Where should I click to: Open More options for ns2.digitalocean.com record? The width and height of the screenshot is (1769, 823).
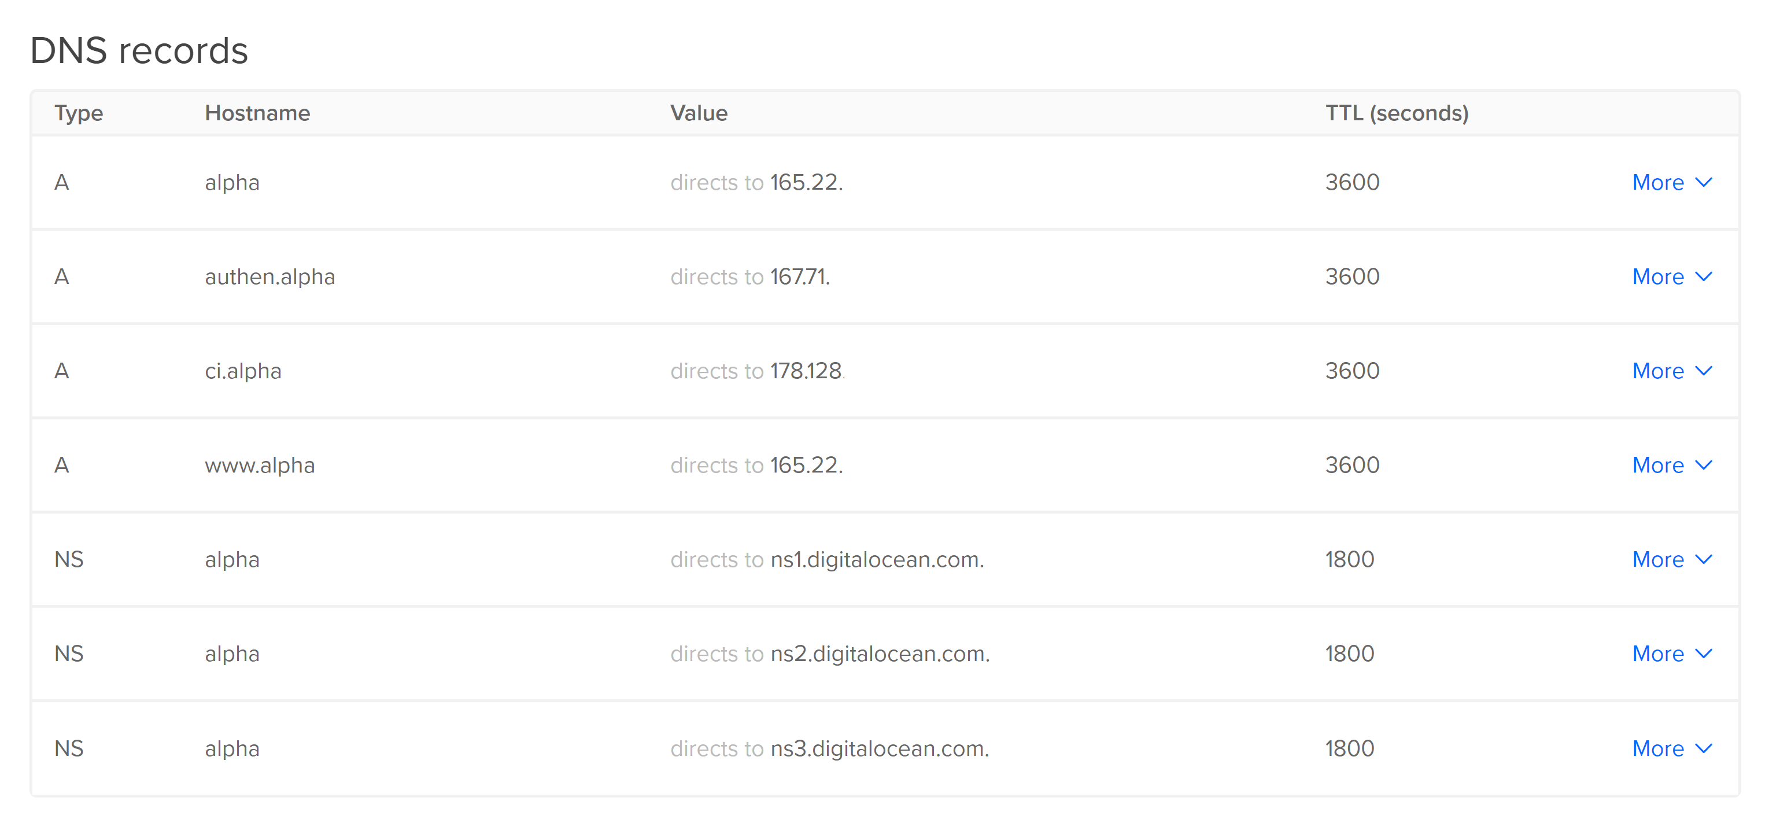pos(1671,654)
